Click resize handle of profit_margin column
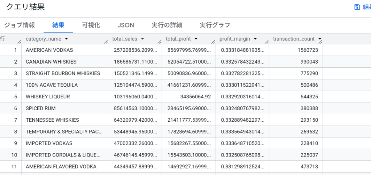This screenshot has height=176, width=371. point(266,42)
